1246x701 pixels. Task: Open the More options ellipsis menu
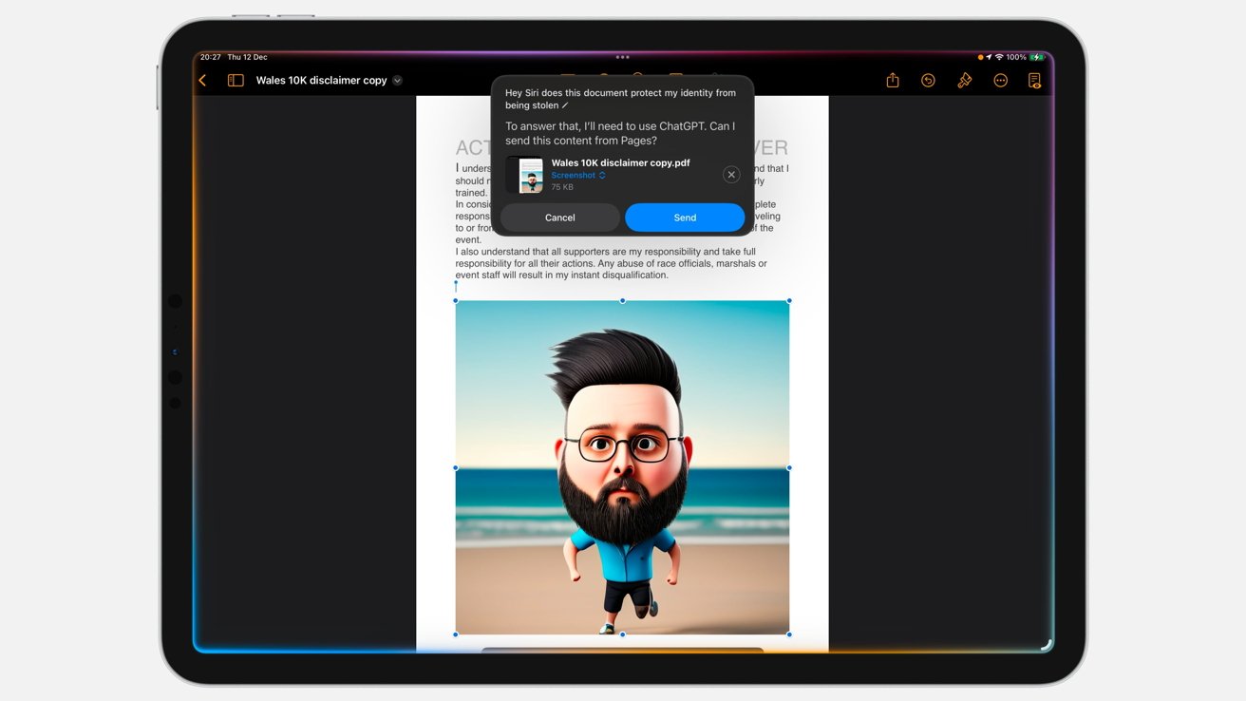(1000, 81)
